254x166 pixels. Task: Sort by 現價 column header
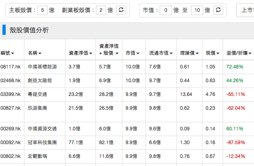(x=212, y=53)
